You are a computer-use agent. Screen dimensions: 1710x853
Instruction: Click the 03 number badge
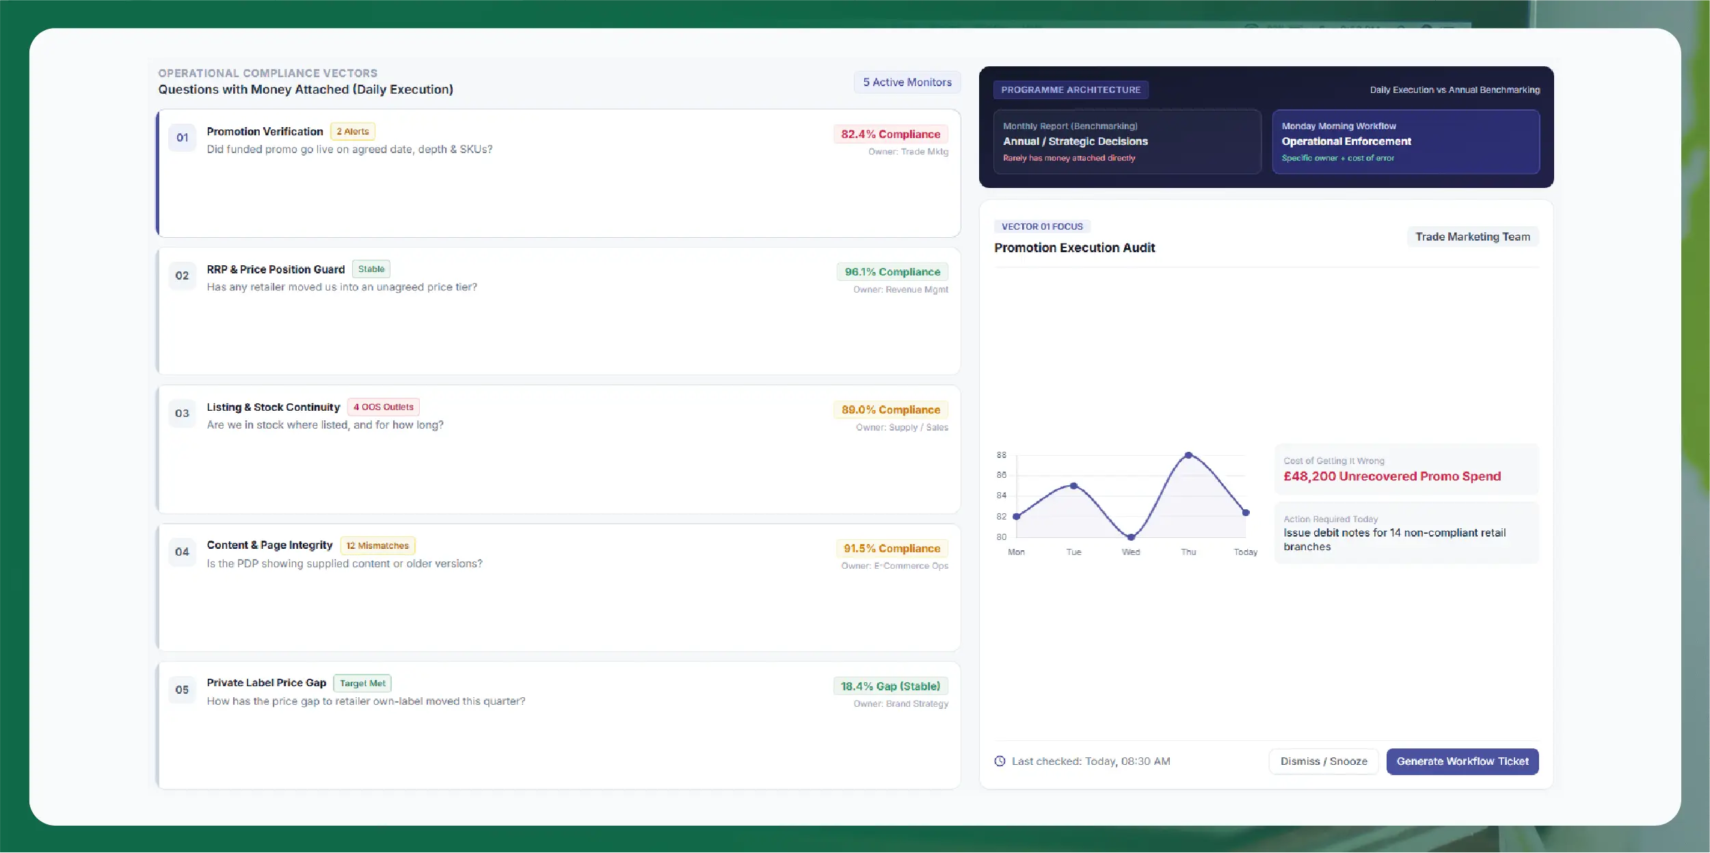(182, 414)
